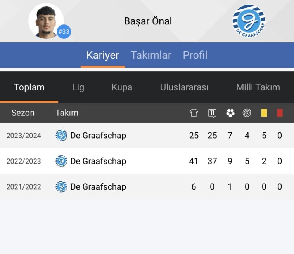
Task: Open De Graafschap team link for 2022/2023
Action: pyautogui.click(x=98, y=161)
